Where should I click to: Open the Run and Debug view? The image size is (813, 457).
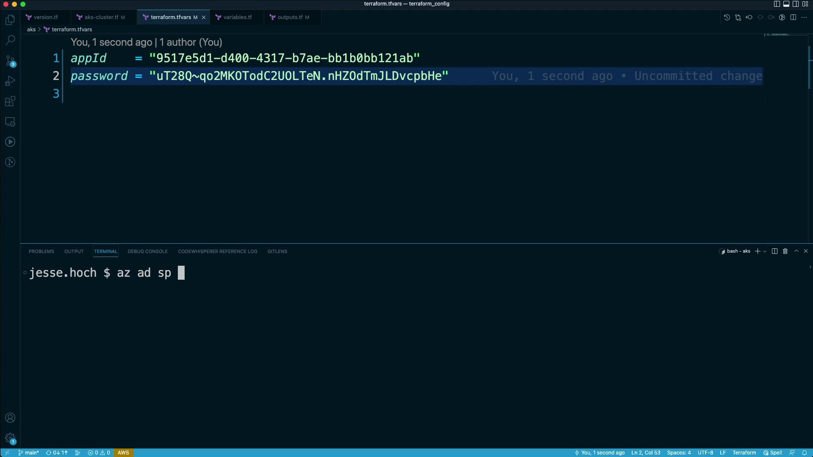[10, 81]
